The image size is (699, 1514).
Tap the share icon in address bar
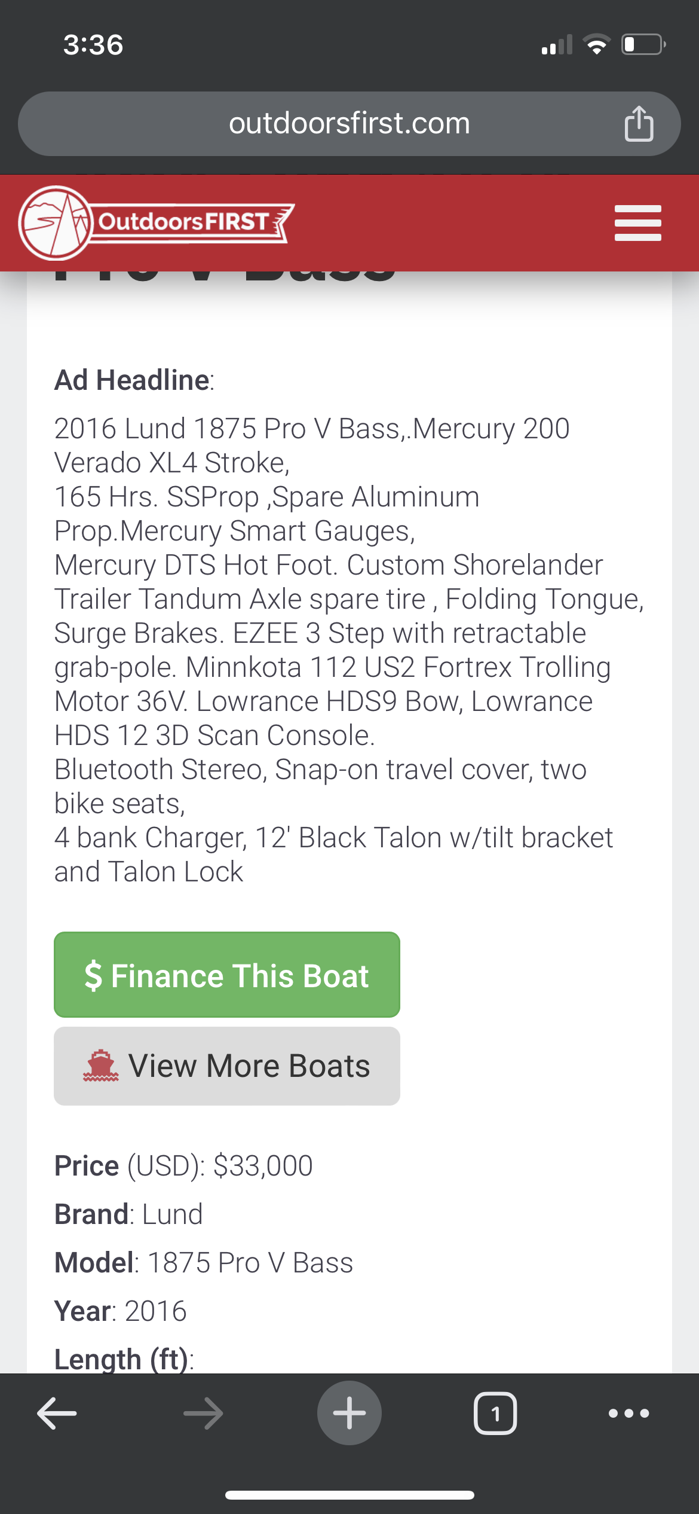(x=639, y=123)
